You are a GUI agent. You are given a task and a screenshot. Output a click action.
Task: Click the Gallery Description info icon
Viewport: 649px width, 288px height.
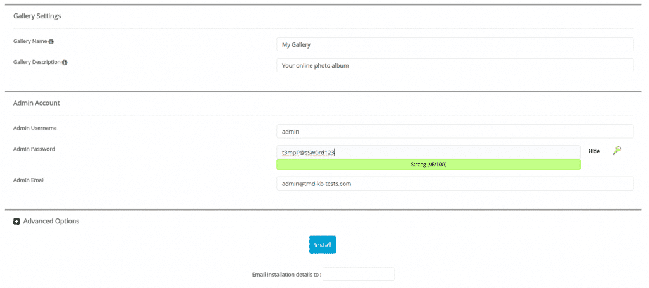[x=65, y=63]
